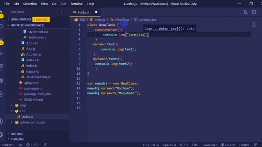Open logo.svg file
The width and height of the screenshot is (262, 147).
(32, 71)
